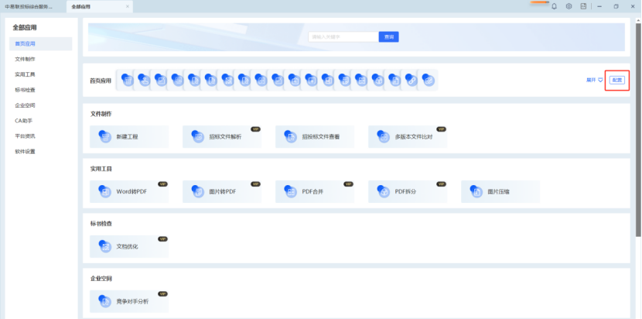Open the PDF合并 tool
Viewport: 642px width, 319px height.
click(x=314, y=191)
